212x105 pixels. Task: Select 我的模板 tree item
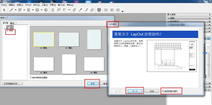tap(10, 26)
